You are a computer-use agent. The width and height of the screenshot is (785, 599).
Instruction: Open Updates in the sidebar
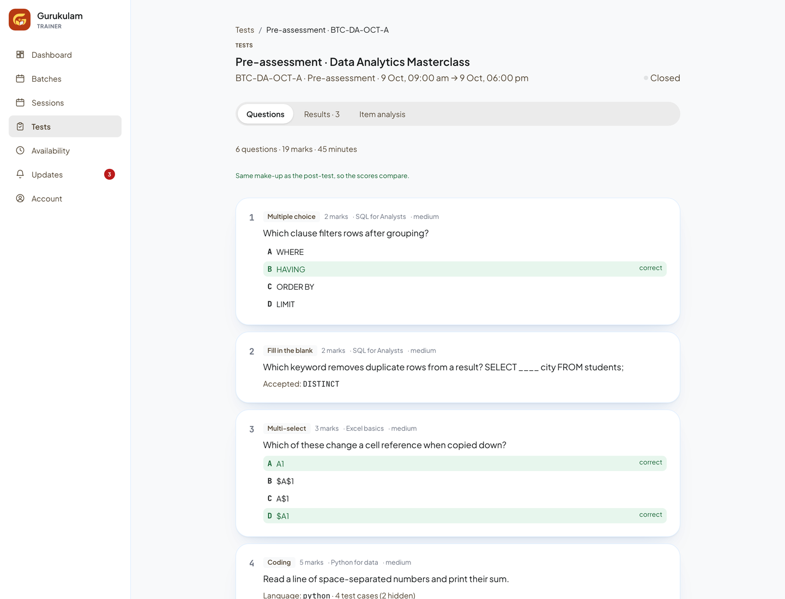65,174
